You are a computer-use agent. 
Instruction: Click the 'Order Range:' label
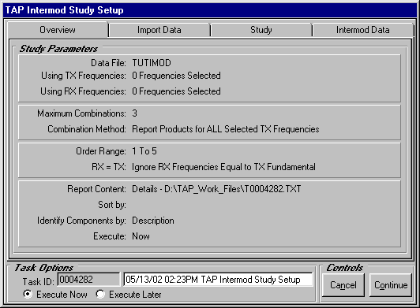pyautogui.click(x=101, y=151)
